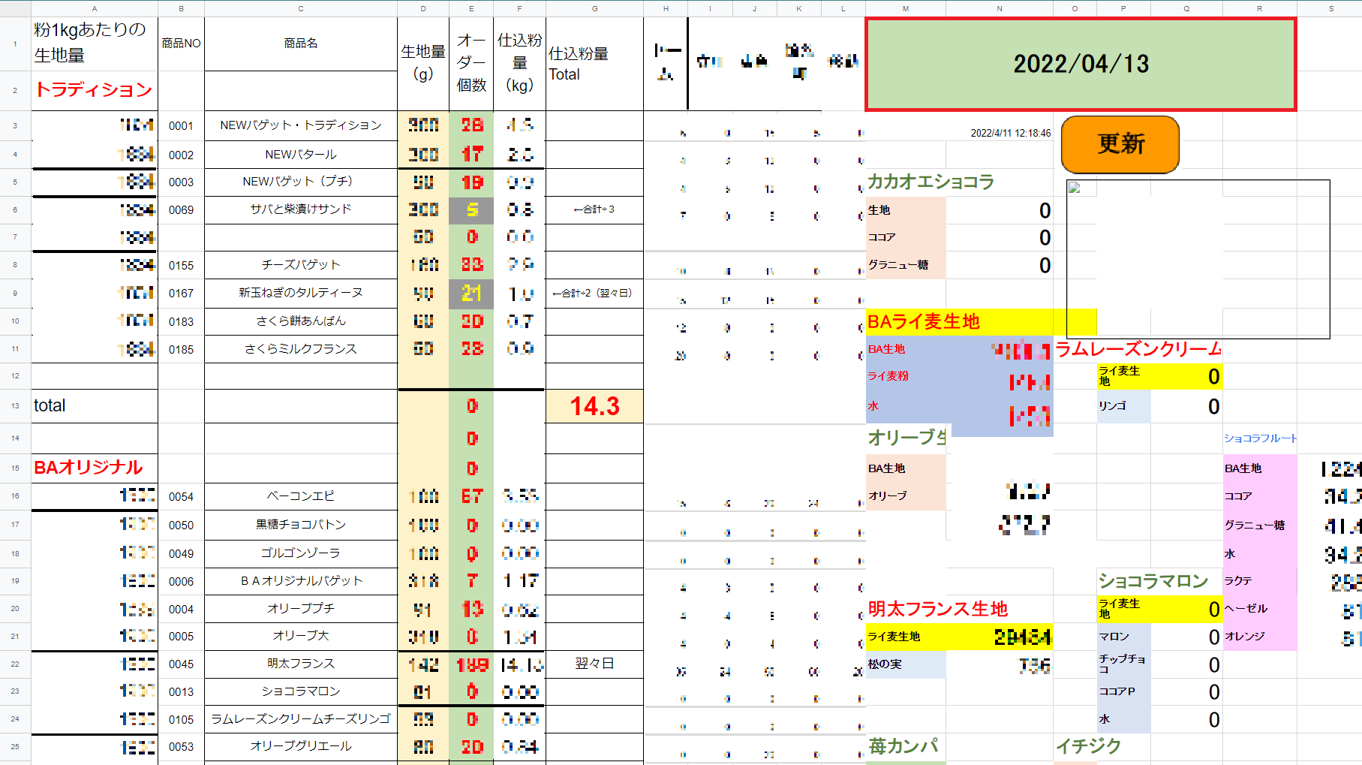The width and height of the screenshot is (1362, 765).
Task: Select the row 13 header
Action: click(x=15, y=405)
